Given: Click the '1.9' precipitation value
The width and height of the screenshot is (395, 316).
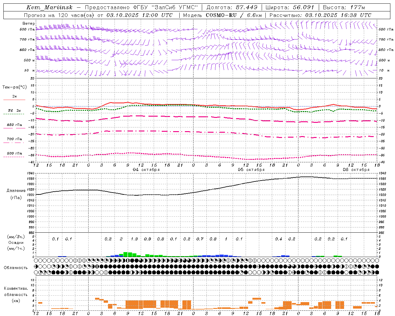Looking at the screenshot, I should (x=134, y=239).
